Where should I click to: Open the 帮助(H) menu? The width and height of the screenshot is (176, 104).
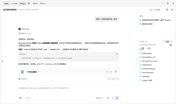(x=43, y=4)
